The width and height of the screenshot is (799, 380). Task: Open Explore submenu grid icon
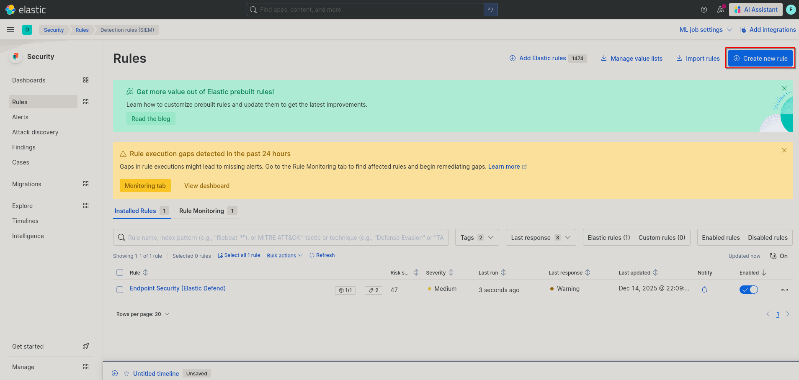(x=86, y=205)
